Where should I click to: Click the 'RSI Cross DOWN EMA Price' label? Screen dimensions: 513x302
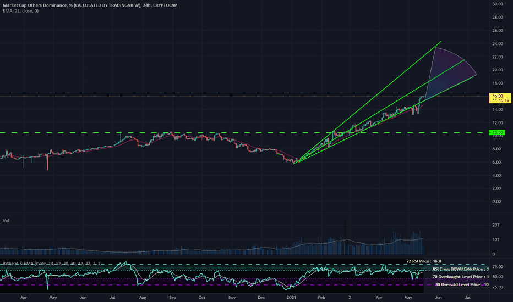460,269
